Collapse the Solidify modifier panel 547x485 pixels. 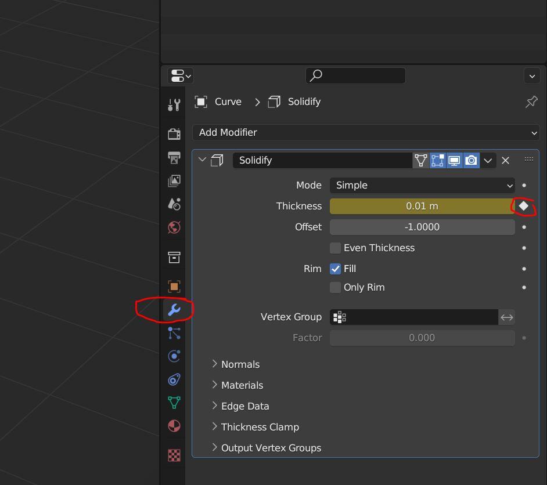202,160
